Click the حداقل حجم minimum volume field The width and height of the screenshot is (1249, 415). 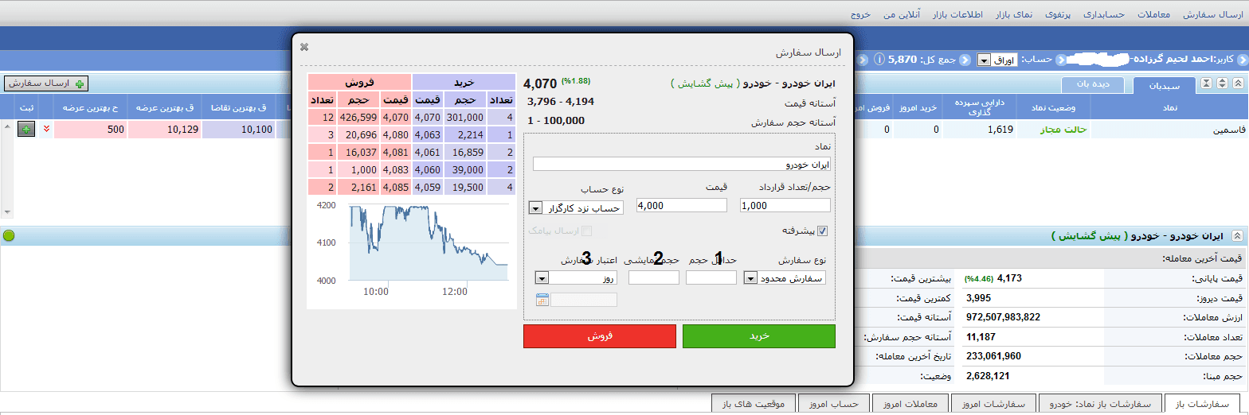click(711, 278)
